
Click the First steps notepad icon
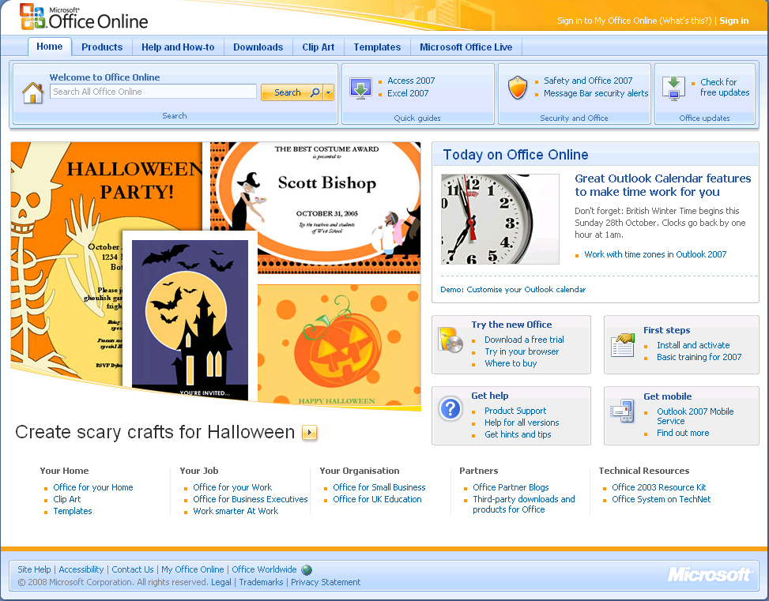coord(622,344)
